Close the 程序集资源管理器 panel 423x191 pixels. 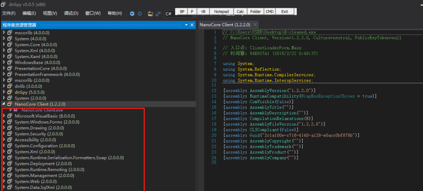click(192, 25)
